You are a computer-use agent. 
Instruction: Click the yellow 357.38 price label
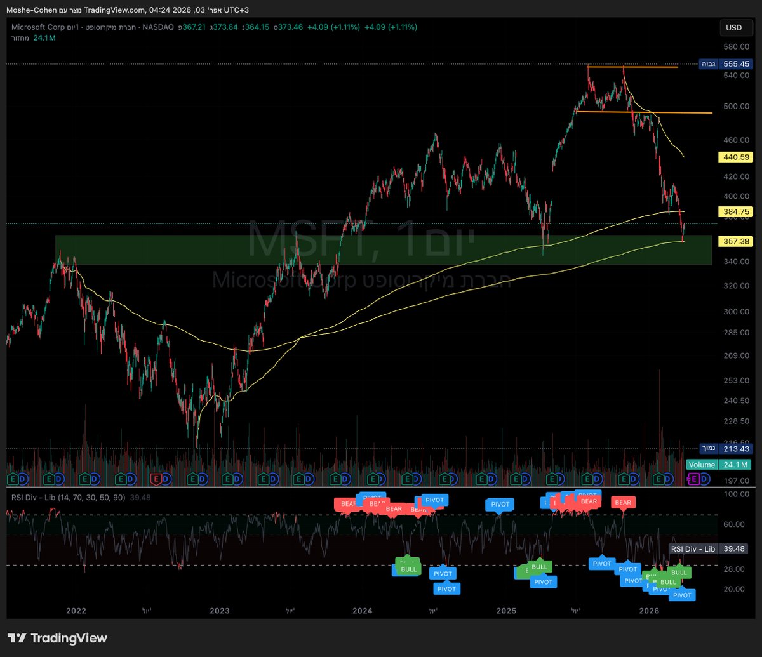(735, 241)
